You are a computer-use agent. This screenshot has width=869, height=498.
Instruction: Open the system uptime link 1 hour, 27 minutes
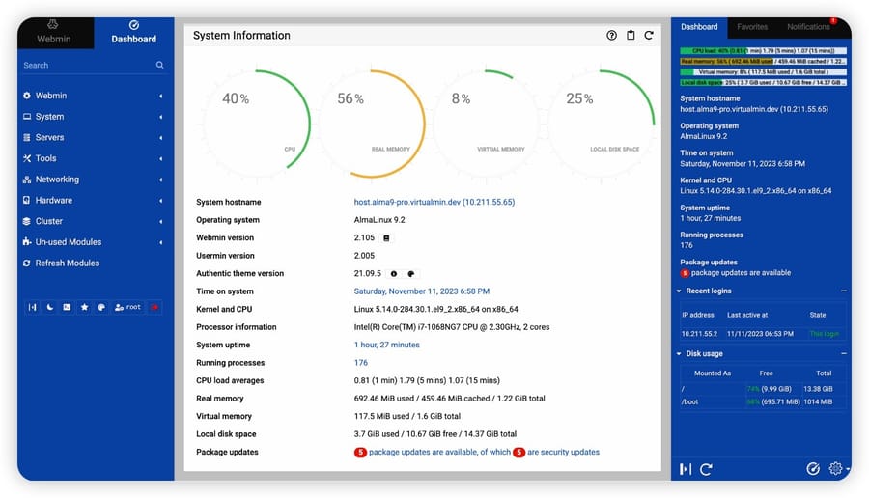(387, 346)
